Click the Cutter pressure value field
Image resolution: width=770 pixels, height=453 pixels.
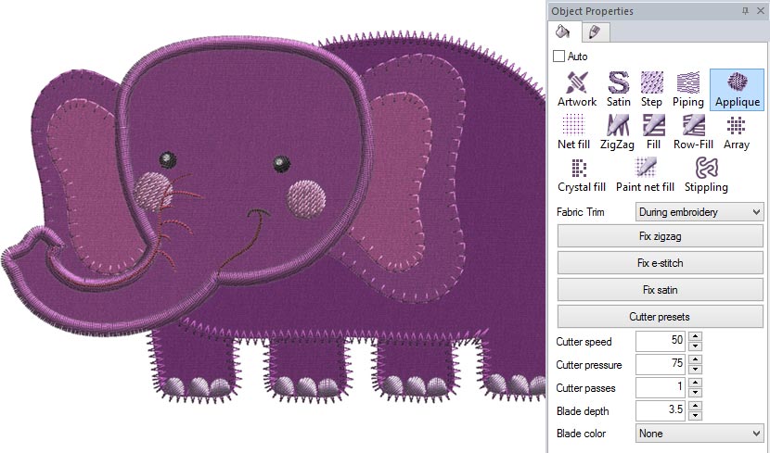tap(661, 364)
